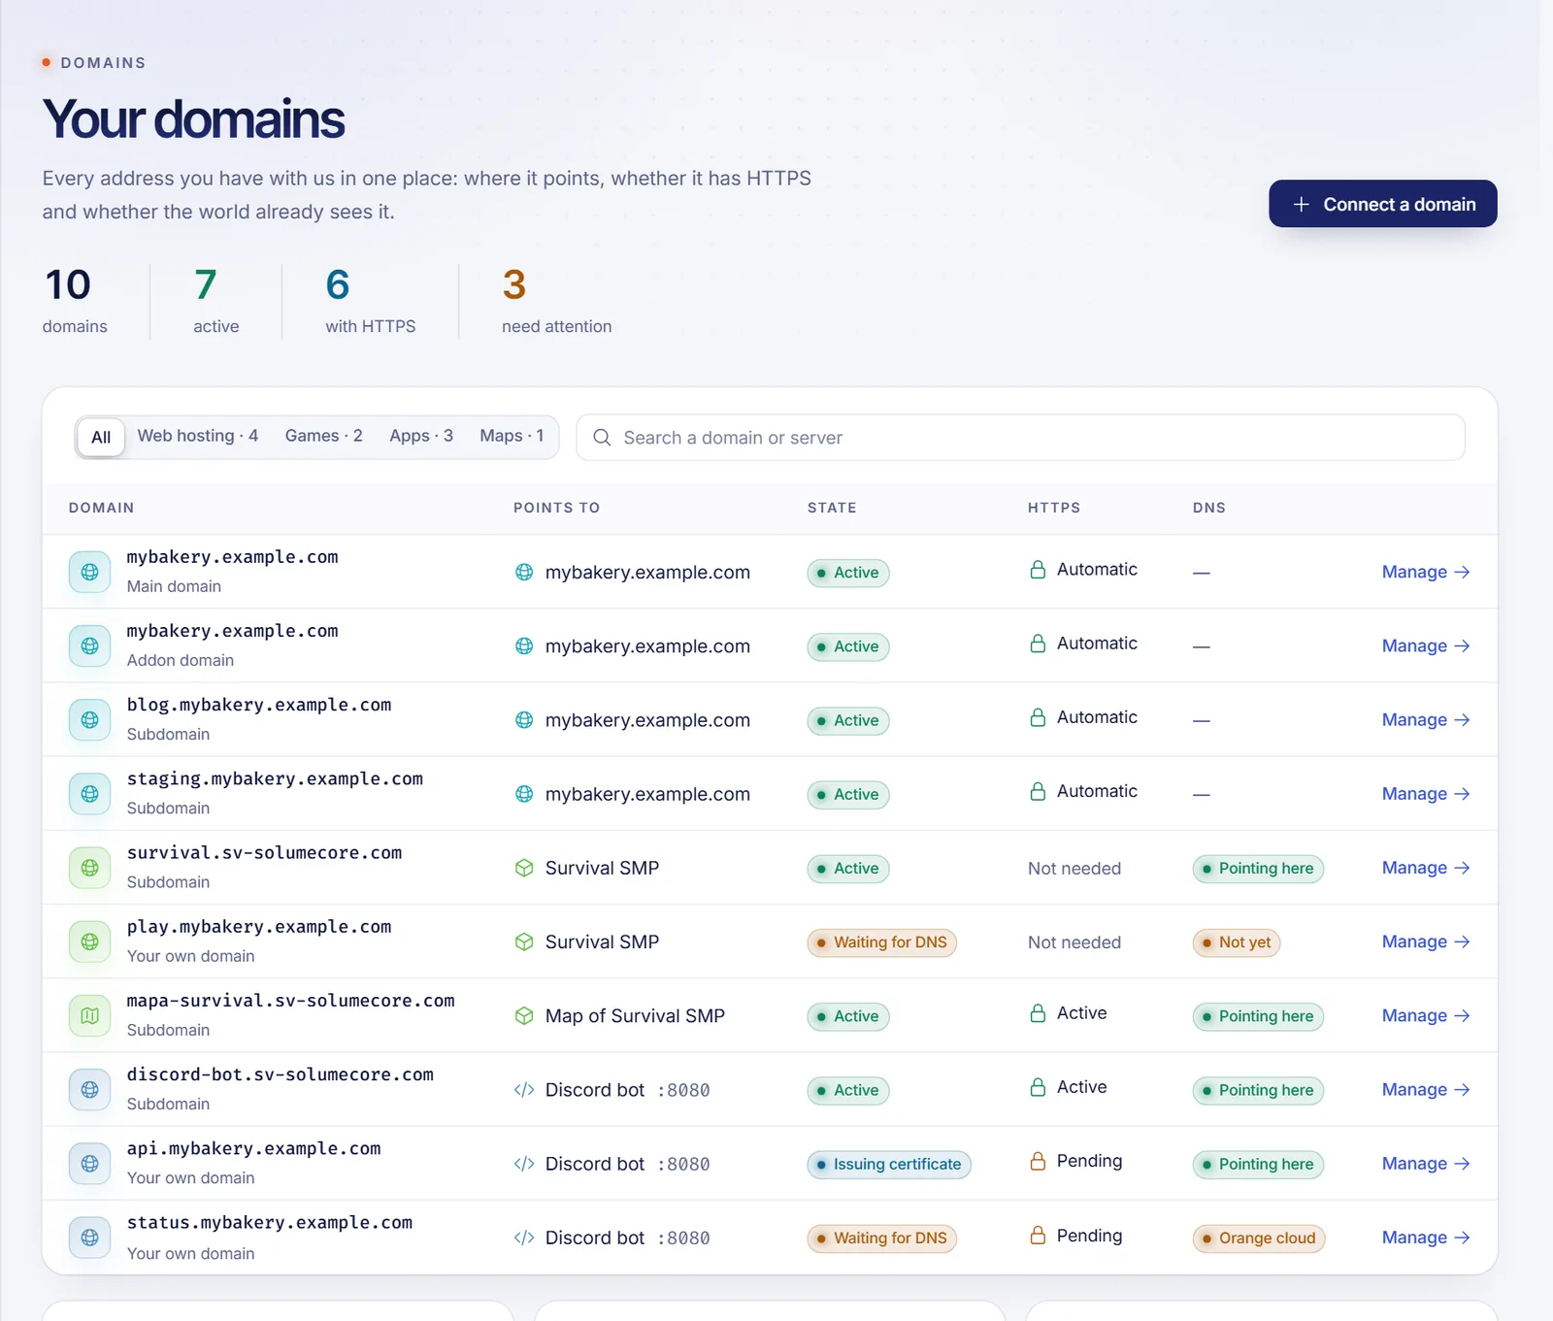
Task: Manage blog.mybakery.example.com
Action: pos(1426,719)
